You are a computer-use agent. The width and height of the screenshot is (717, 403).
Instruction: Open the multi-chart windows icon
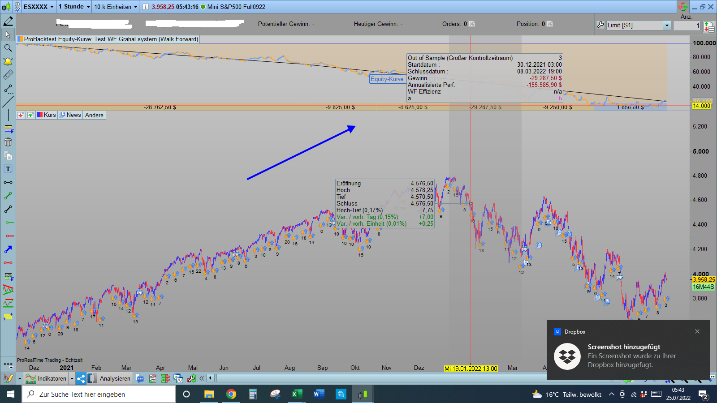pos(178,378)
